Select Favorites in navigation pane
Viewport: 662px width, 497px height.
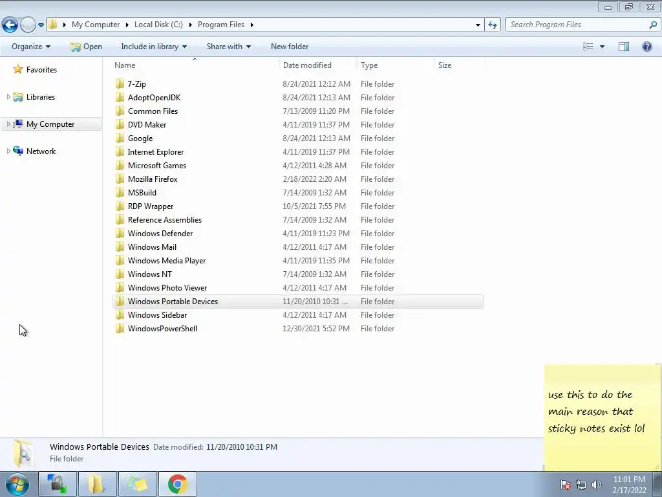click(x=41, y=70)
